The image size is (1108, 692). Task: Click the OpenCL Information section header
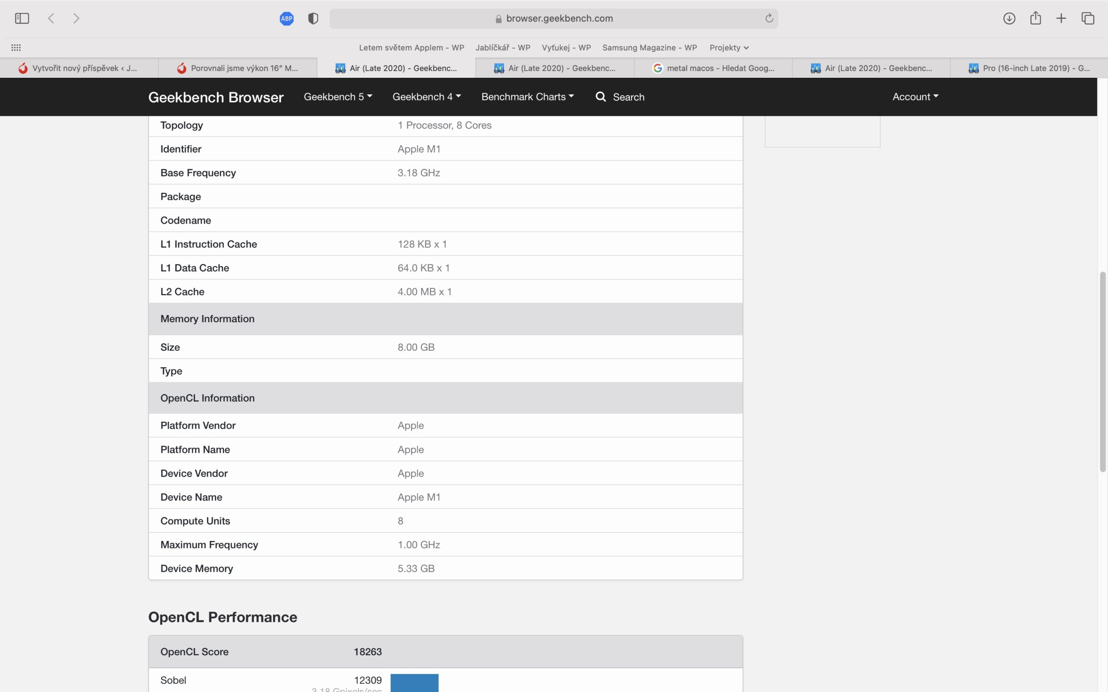click(x=445, y=398)
